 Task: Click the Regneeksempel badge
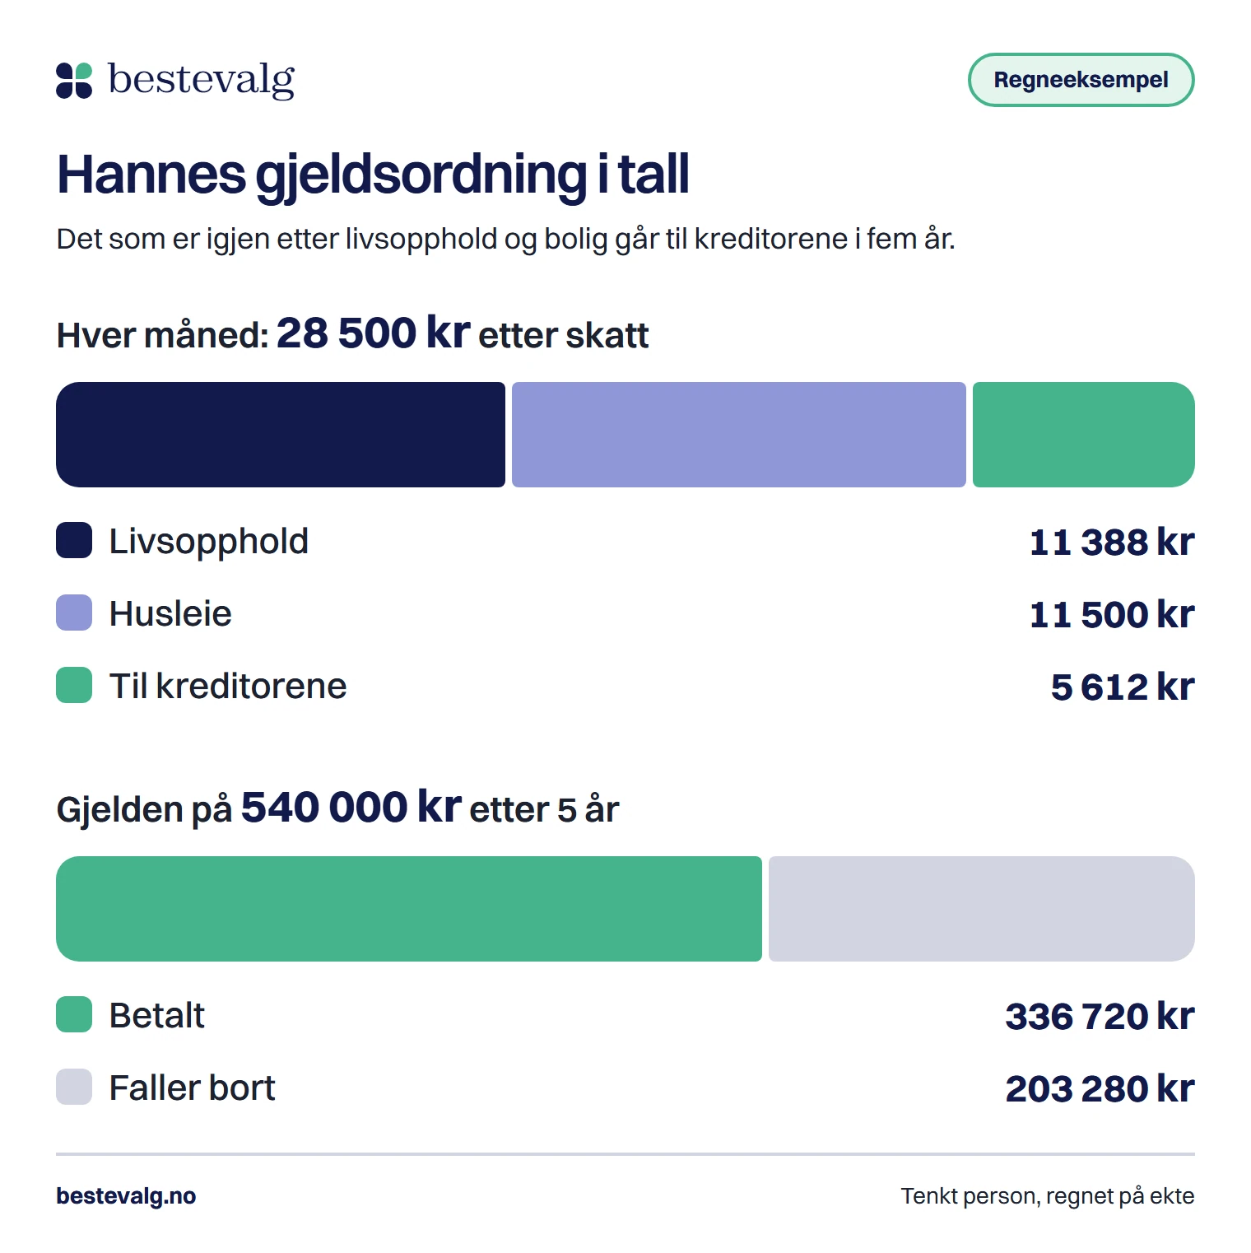1081,80
